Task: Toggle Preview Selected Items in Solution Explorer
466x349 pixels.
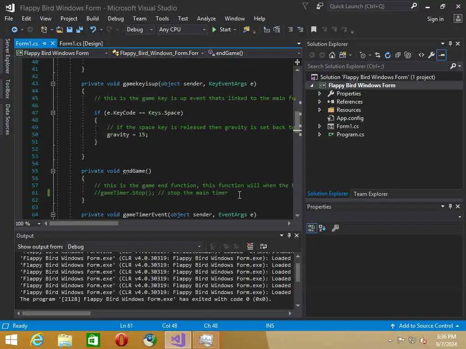Action: [x=441, y=55]
